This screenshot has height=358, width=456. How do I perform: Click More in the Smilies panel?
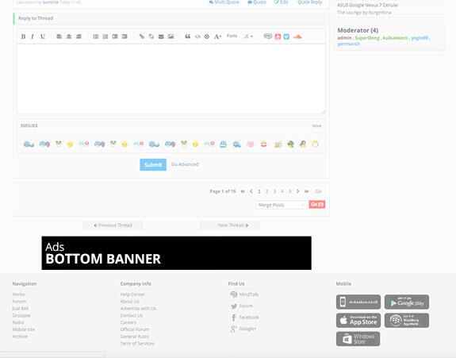tap(316, 125)
